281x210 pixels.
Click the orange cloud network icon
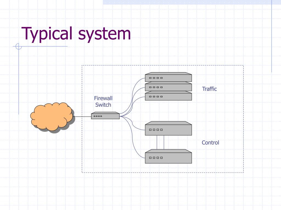click(52, 117)
